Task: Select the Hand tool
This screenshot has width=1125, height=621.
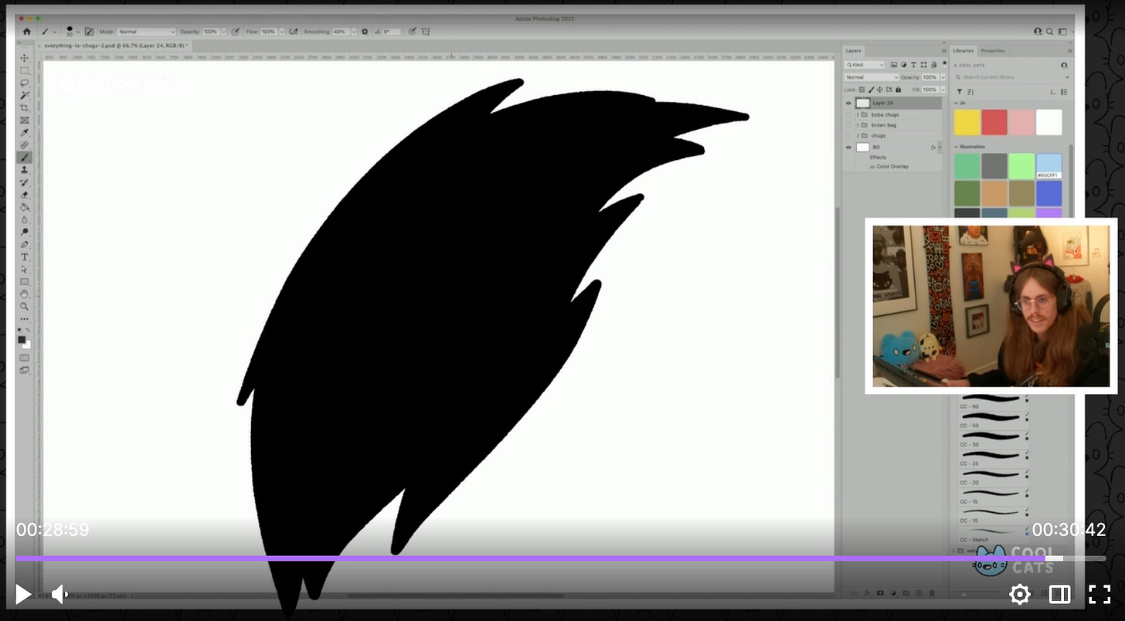Action: coord(25,294)
